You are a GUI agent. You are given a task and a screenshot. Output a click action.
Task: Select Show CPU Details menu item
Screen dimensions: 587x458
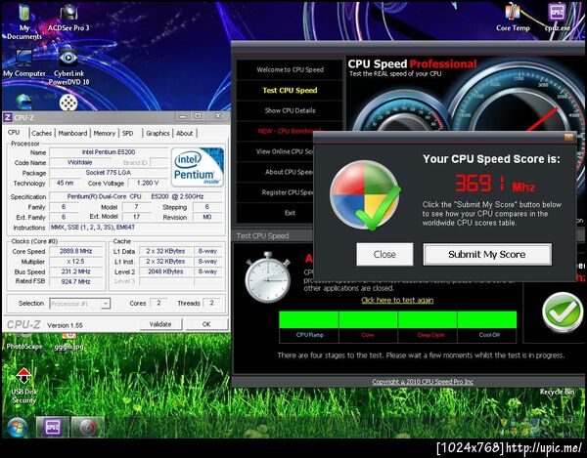click(290, 110)
